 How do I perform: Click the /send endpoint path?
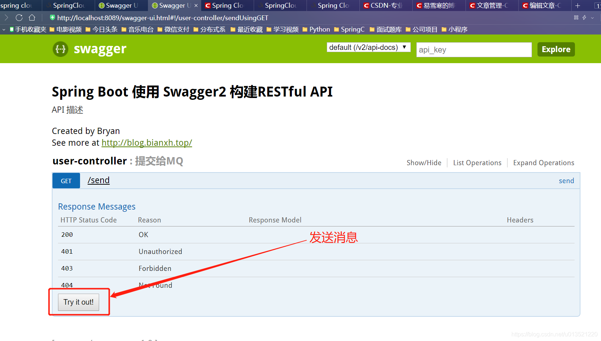click(99, 180)
